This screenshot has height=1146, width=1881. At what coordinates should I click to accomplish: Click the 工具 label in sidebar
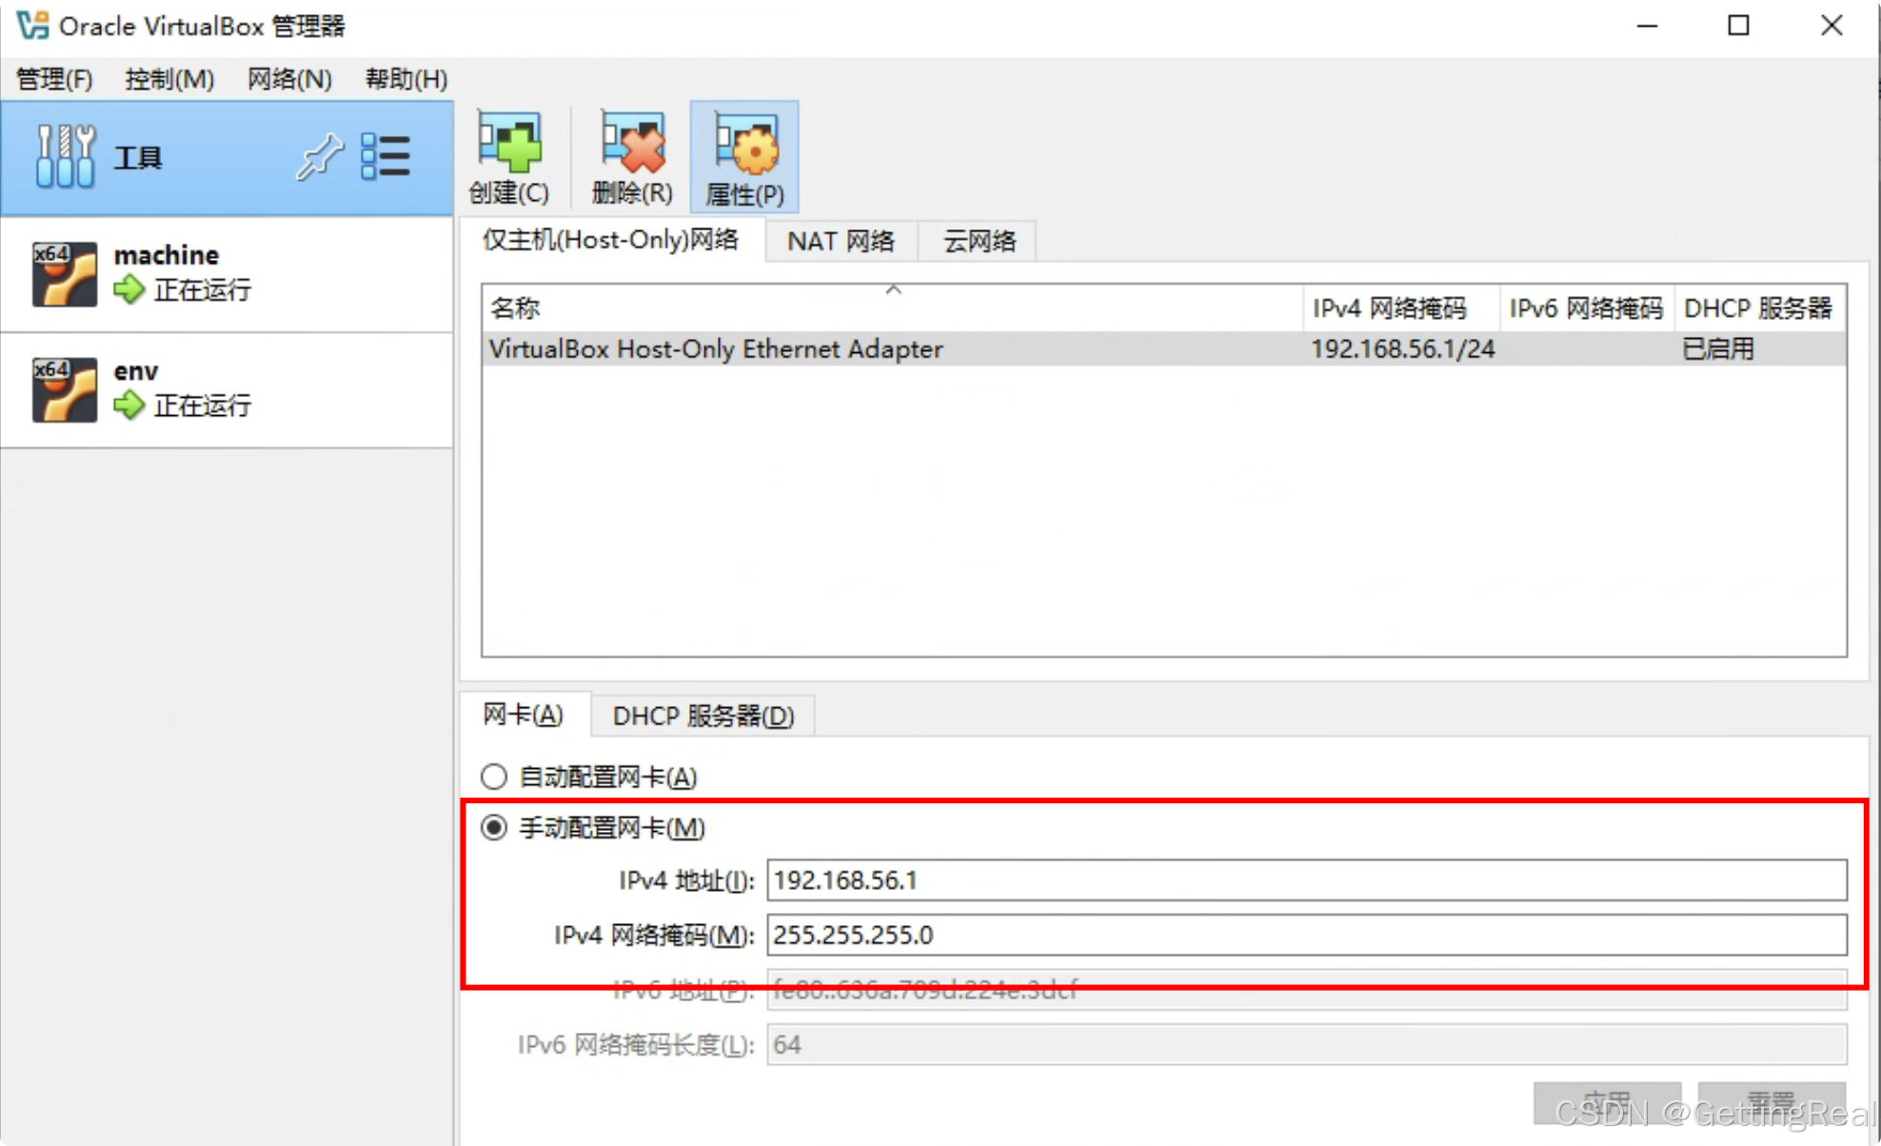pos(138,157)
